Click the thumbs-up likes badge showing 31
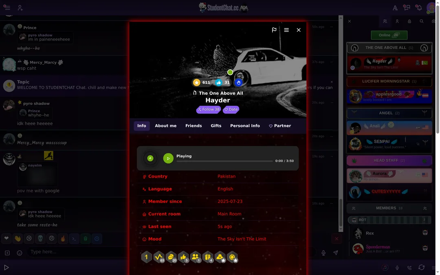 [222, 82]
